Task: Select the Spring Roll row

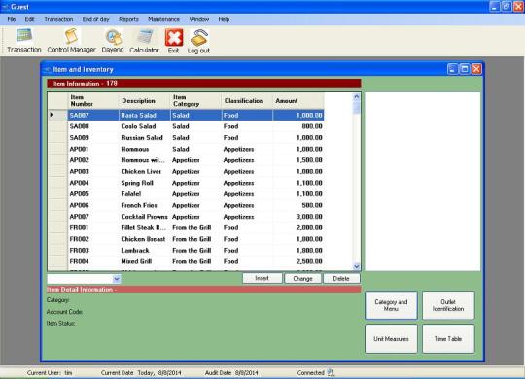Action: pos(186,183)
